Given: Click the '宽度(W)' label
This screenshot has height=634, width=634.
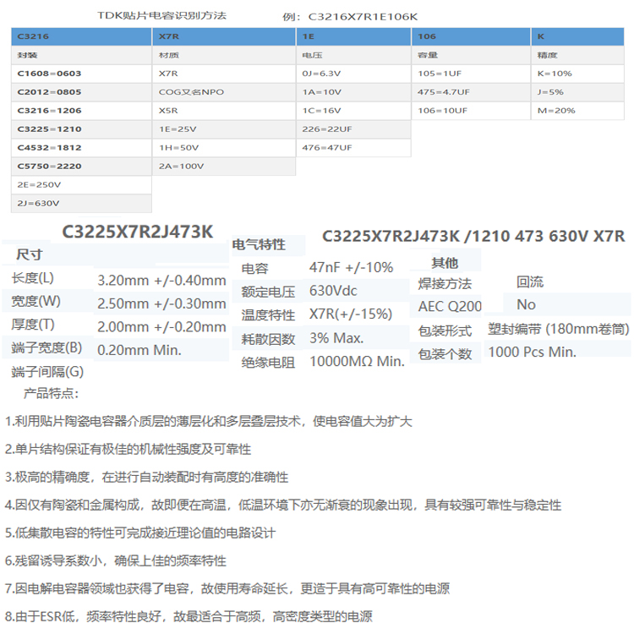Looking at the screenshot, I should click(x=36, y=301).
